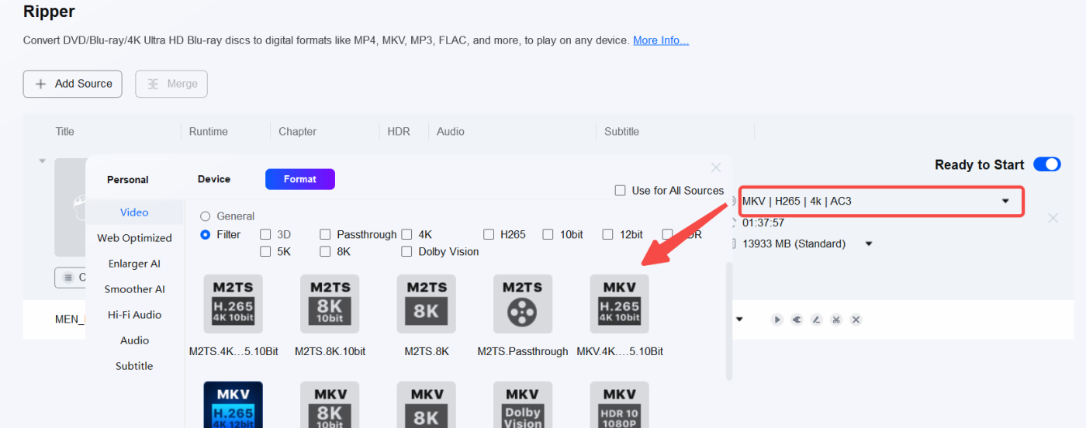Click the Chapter column header
Image resolution: width=1086 pixels, height=428 pixels.
[298, 132]
